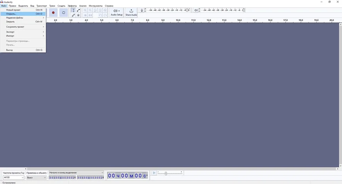
Task: Choose 'Открыть...' in the File menu
Action: [x=12, y=14]
